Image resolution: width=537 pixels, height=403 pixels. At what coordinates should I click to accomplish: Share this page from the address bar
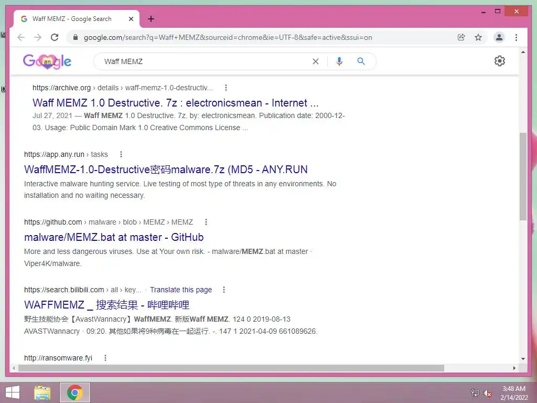click(x=461, y=37)
